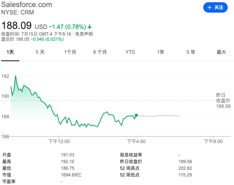234x185 pixels.
Task: Open the 免责声明 disclaimer link
Action: pos(84,34)
